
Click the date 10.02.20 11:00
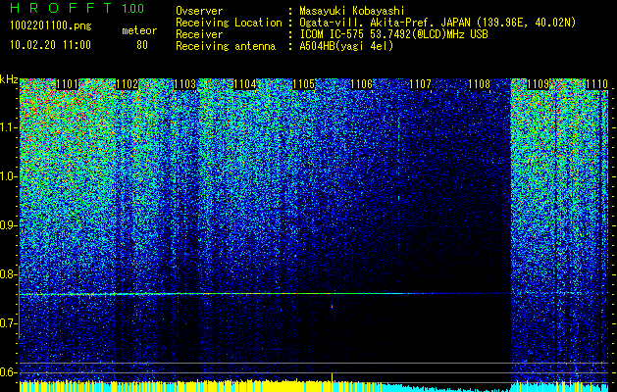click(x=50, y=45)
